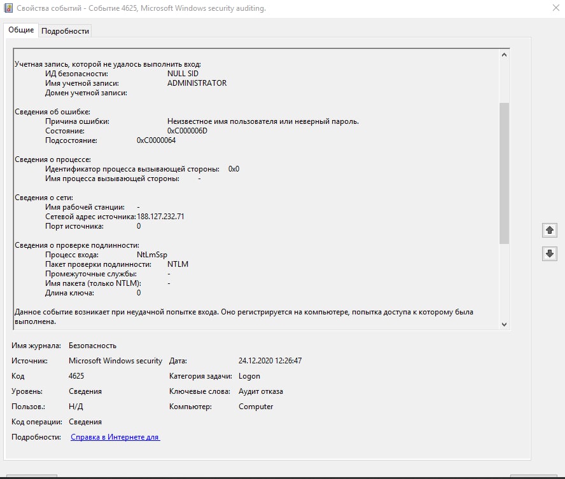565x479 pixels.
Task: Click the Н/Д user value
Action: click(x=76, y=407)
